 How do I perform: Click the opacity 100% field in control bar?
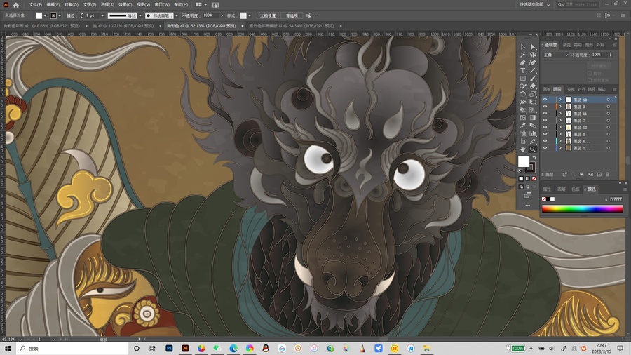tap(210, 15)
